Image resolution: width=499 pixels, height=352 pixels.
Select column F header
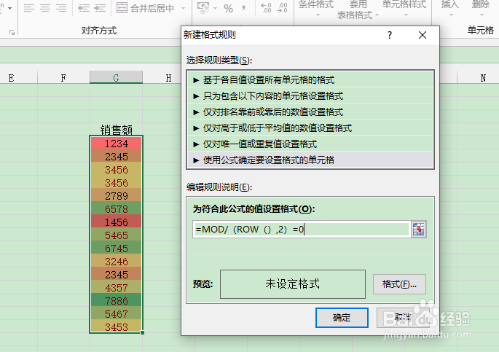coord(63,77)
